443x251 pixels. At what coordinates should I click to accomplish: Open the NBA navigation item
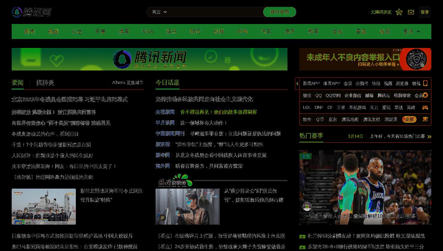coord(148,31)
